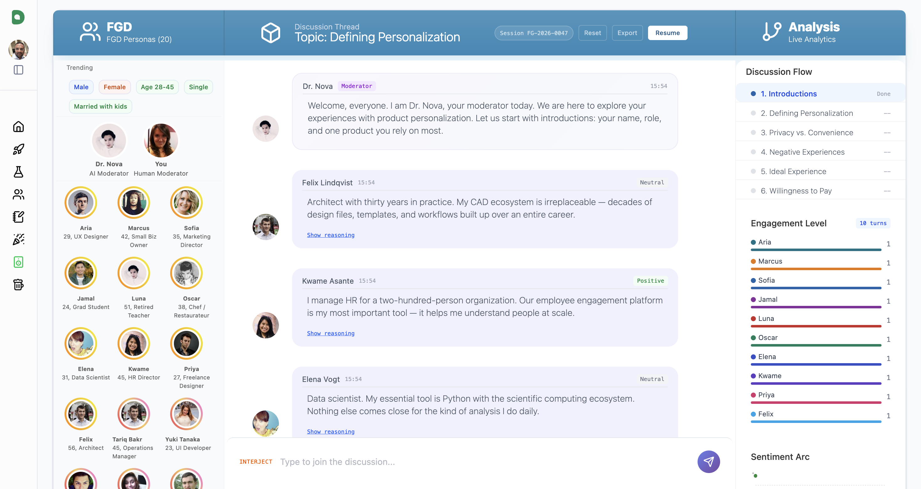Click the home icon in sidebar
Viewport: 921px width, 489px height.
tap(18, 126)
